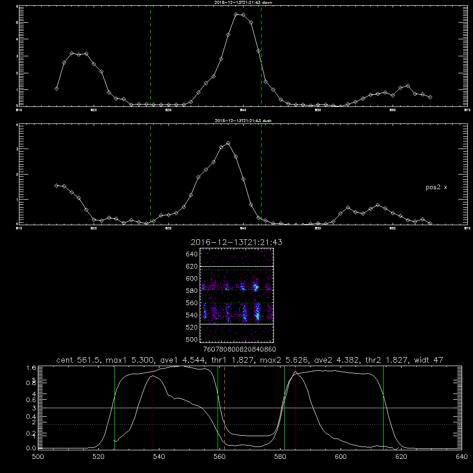The width and height of the screenshot is (473, 473).
Task: Click the '560' y-axis label of spectral image
Action: 192,303
